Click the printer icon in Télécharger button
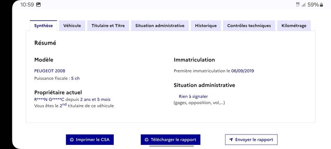 pos(146,140)
